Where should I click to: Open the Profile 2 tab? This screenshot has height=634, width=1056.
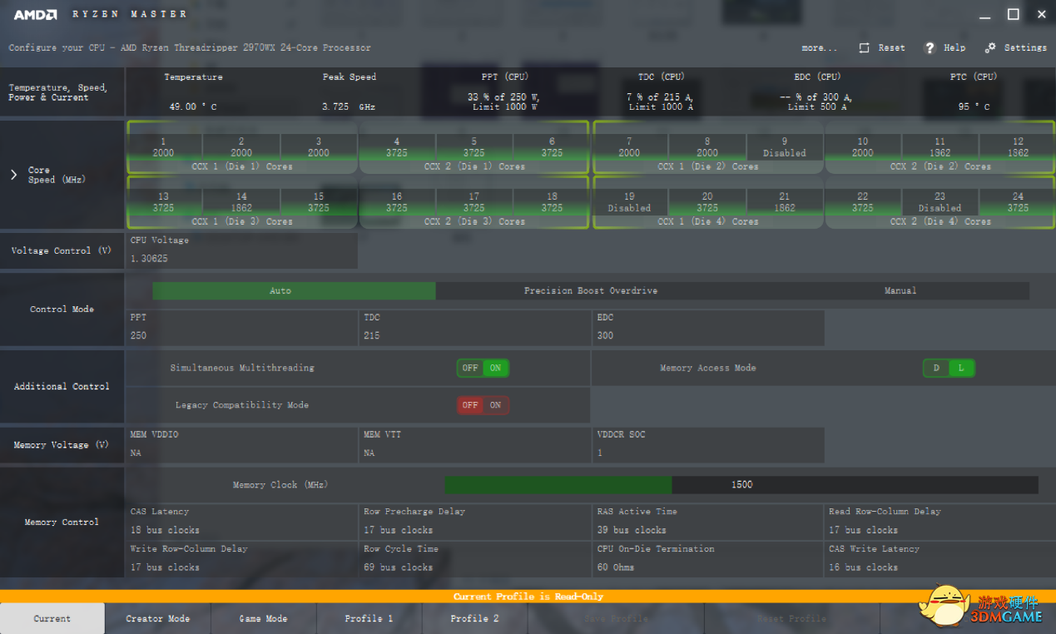point(475,618)
